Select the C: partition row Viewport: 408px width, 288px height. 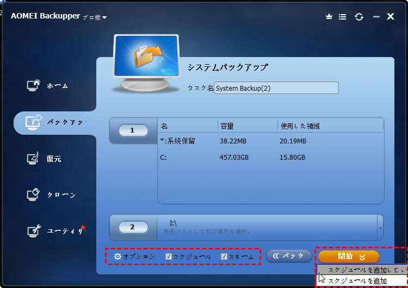[x=270, y=158]
